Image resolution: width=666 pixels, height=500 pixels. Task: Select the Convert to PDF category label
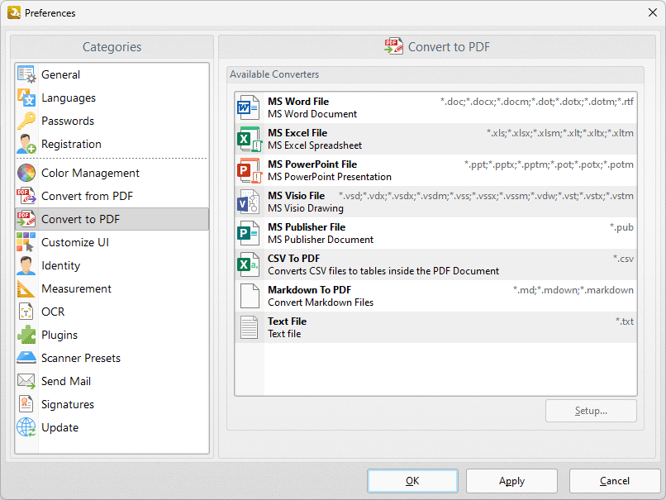(81, 219)
